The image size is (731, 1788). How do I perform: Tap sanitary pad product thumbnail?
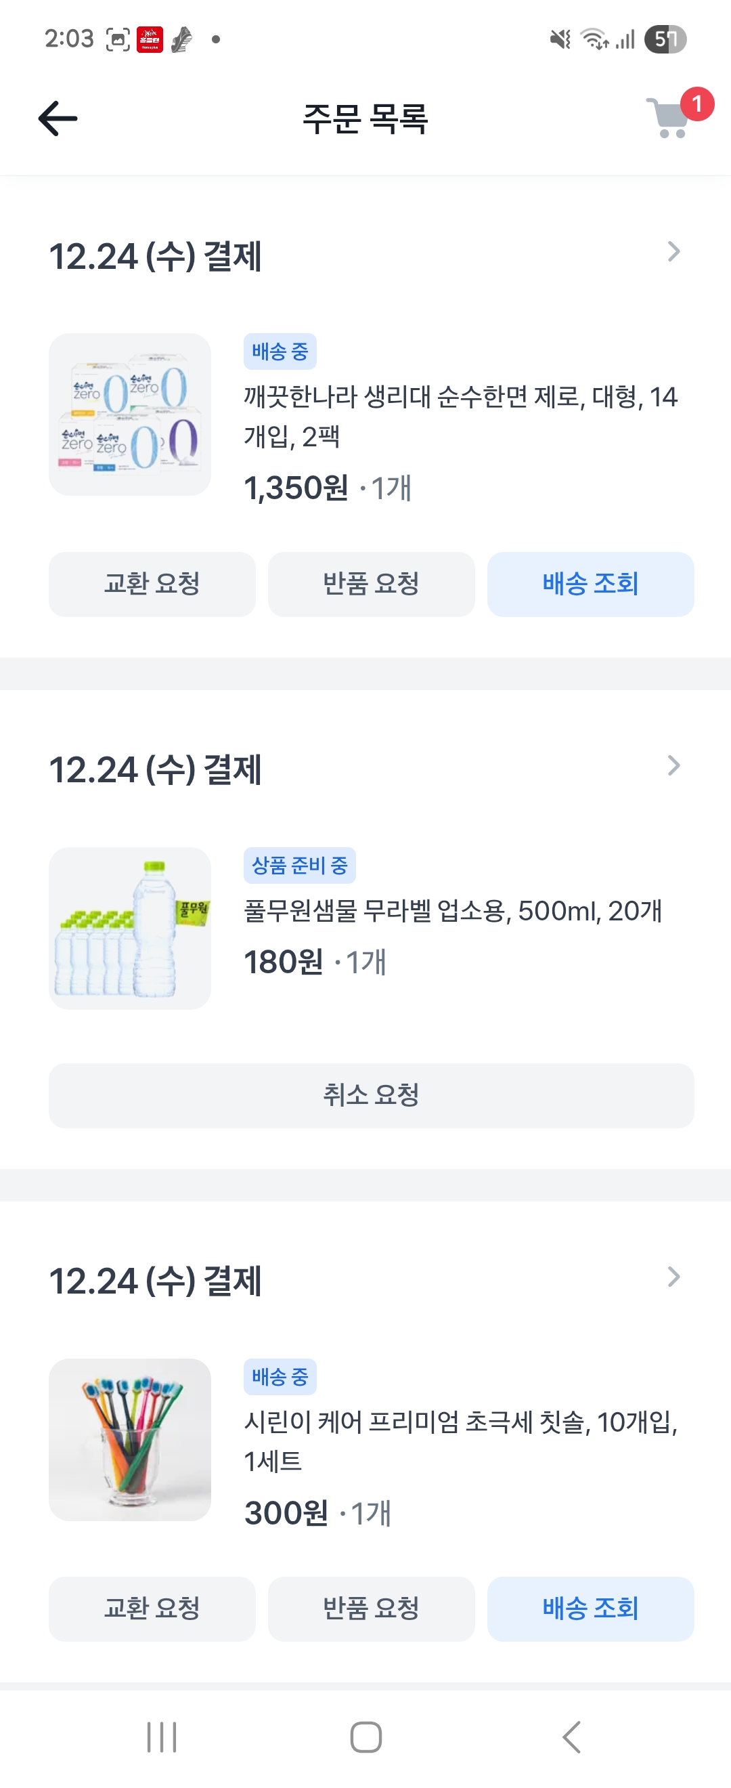point(130,414)
